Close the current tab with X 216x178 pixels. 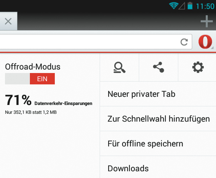pos(8,21)
